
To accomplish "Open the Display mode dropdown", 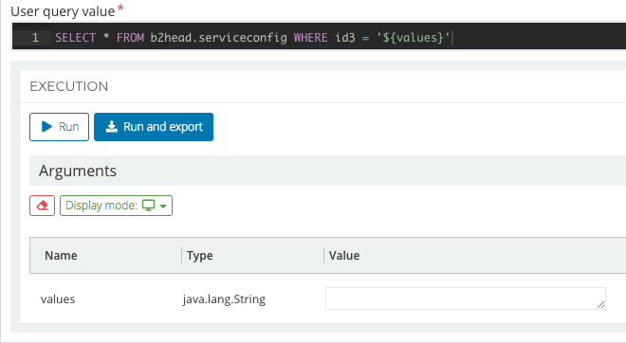I will point(116,206).
